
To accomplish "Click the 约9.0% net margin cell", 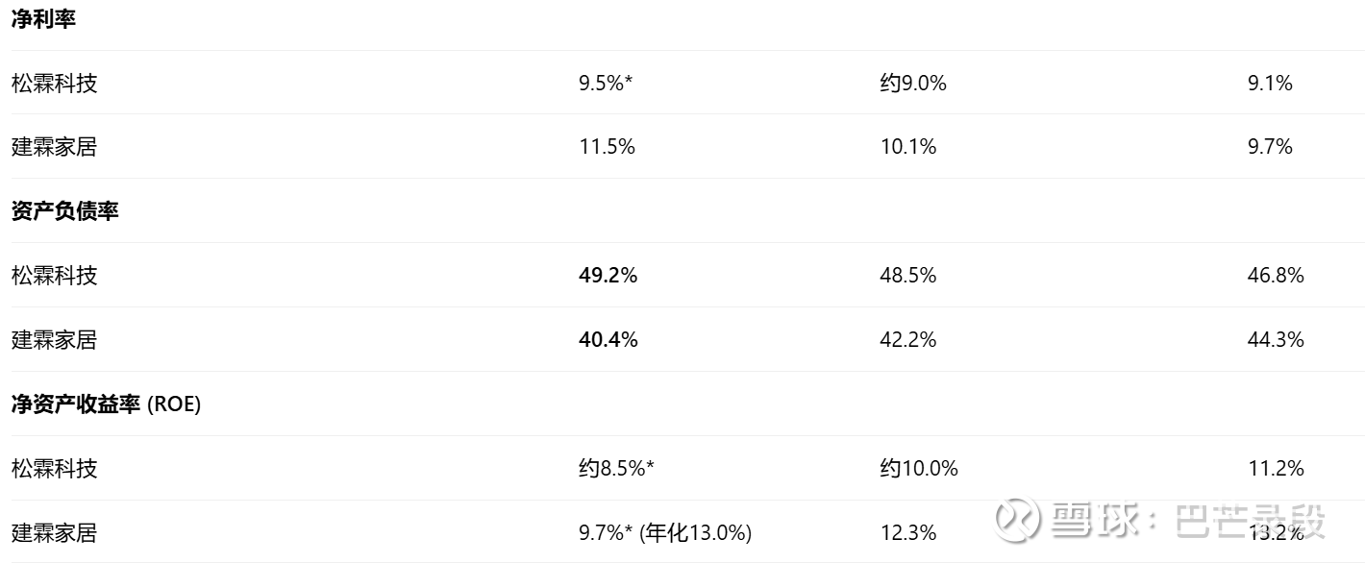I will pos(913,84).
